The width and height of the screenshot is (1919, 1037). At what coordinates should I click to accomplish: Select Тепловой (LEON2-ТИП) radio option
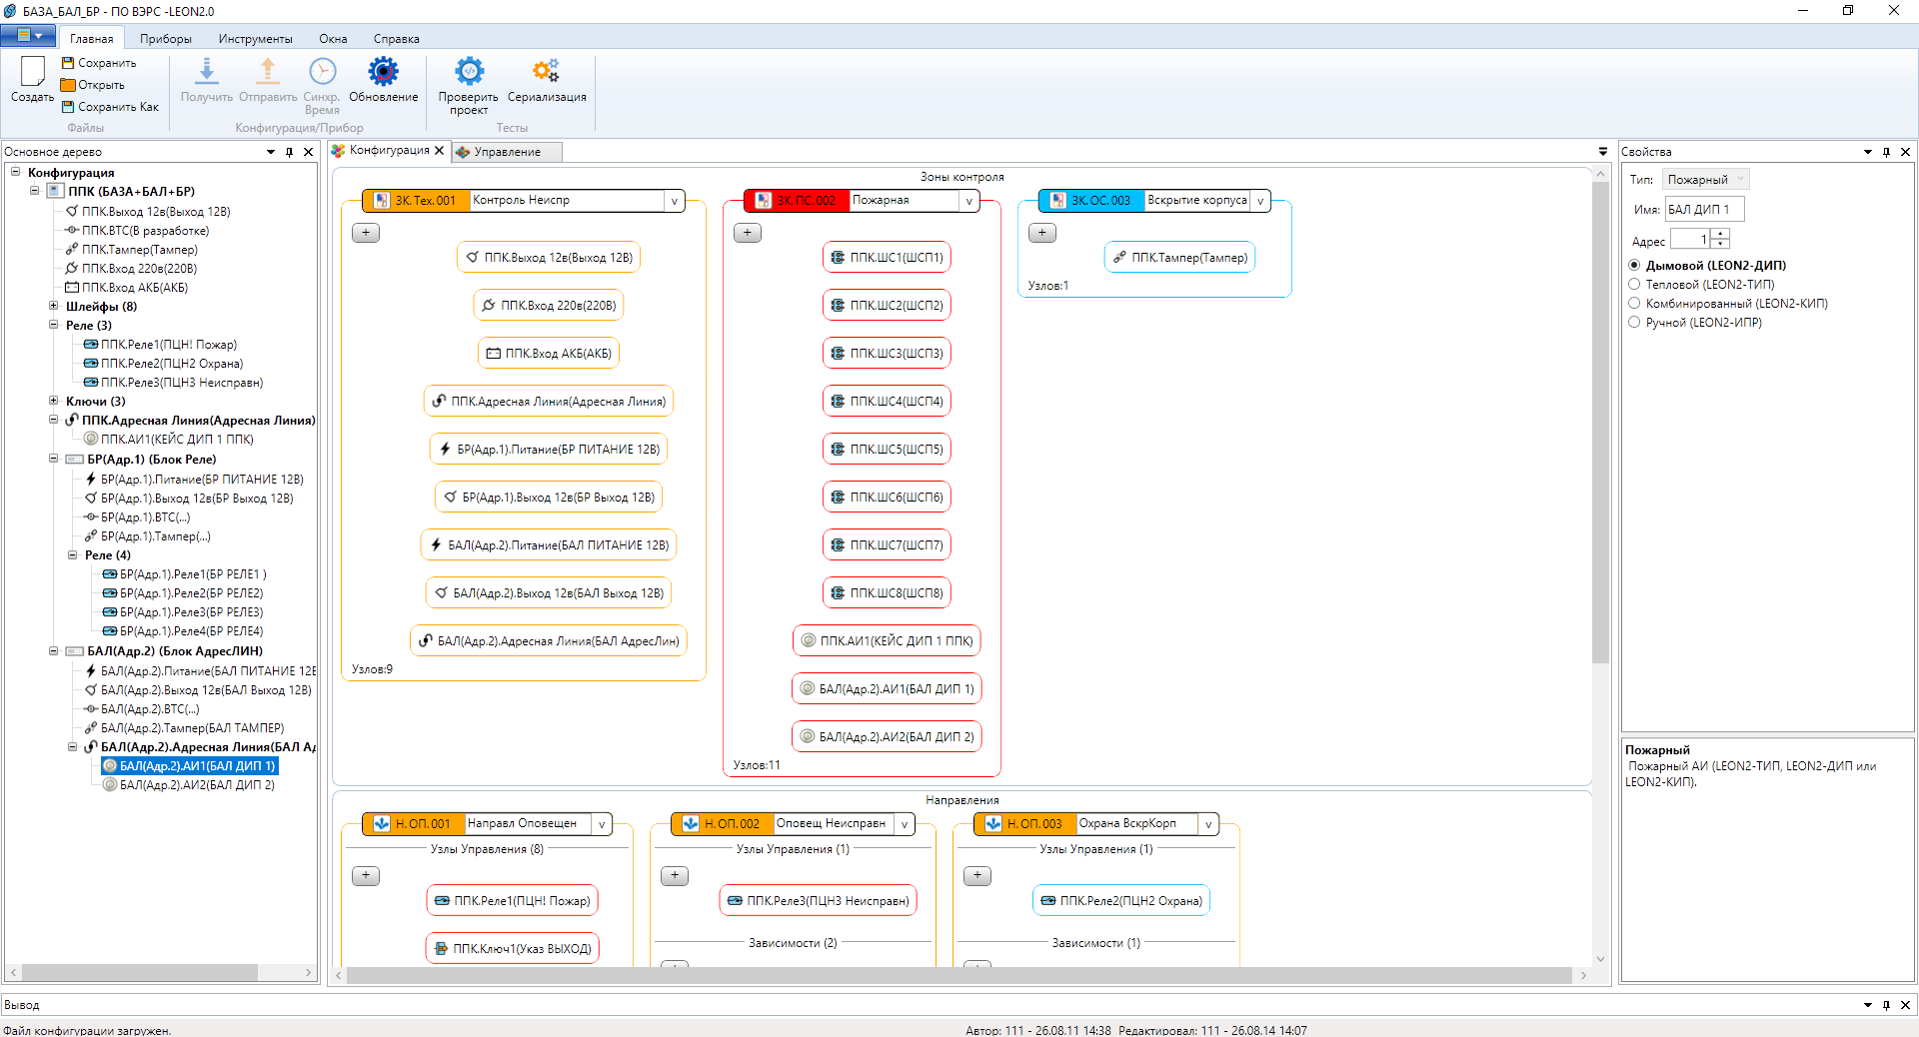pyautogui.click(x=1634, y=285)
